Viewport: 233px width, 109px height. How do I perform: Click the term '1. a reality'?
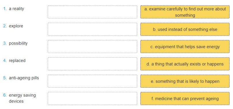pyautogui.click(x=14, y=9)
